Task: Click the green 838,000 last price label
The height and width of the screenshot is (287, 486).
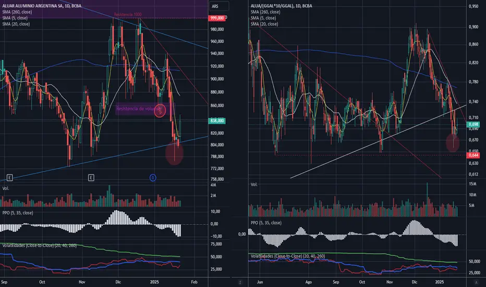Action: (x=217, y=121)
